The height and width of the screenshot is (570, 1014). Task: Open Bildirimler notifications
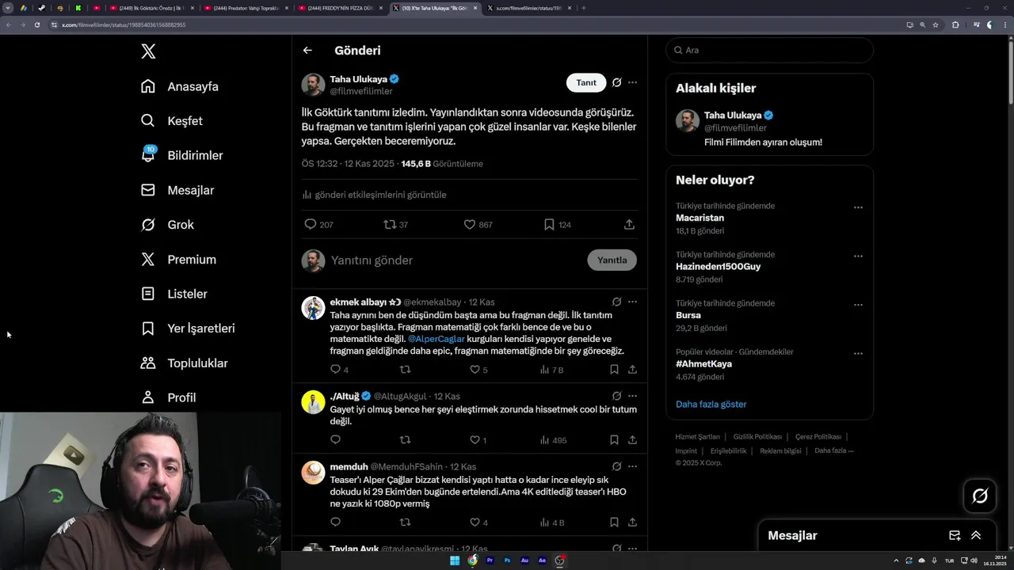(181, 155)
